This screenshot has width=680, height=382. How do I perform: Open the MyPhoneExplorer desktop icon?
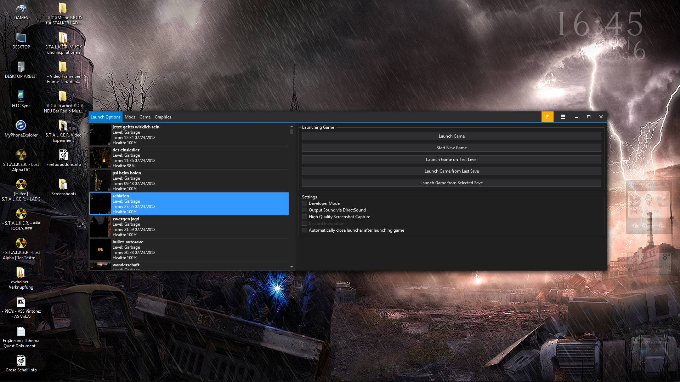[x=21, y=126]
